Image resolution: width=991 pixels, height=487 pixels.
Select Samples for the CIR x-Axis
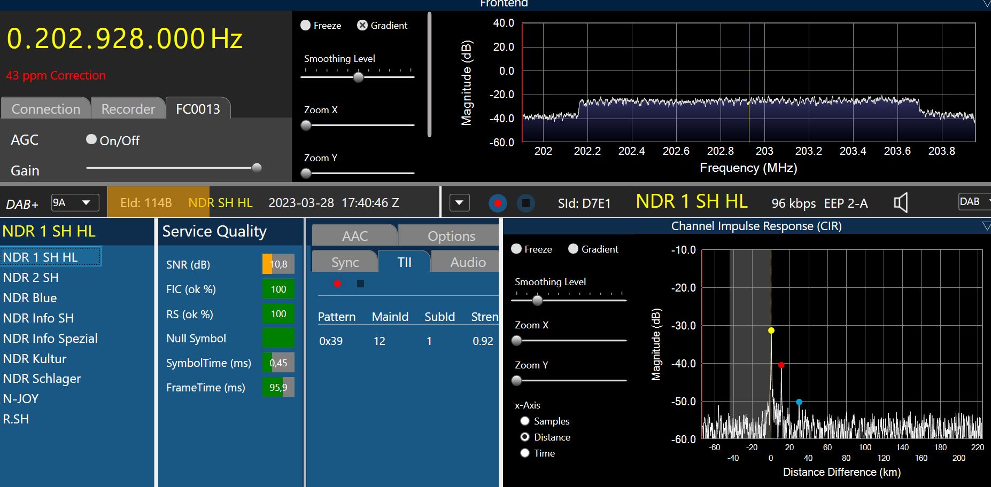525,421
